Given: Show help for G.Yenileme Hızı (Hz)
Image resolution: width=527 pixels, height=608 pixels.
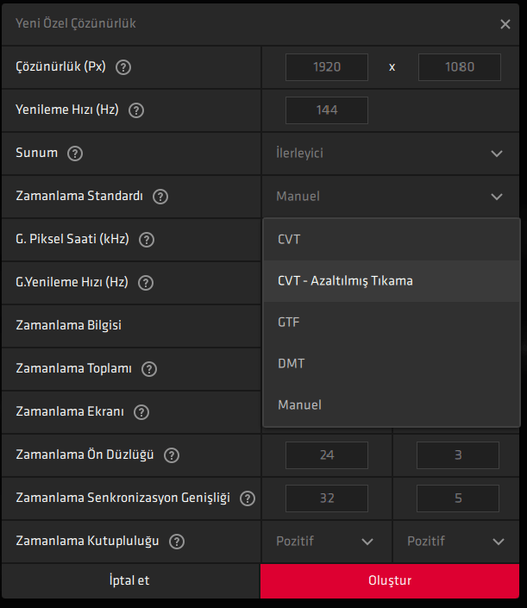Looking at the screenshot, I should [146, 283].
